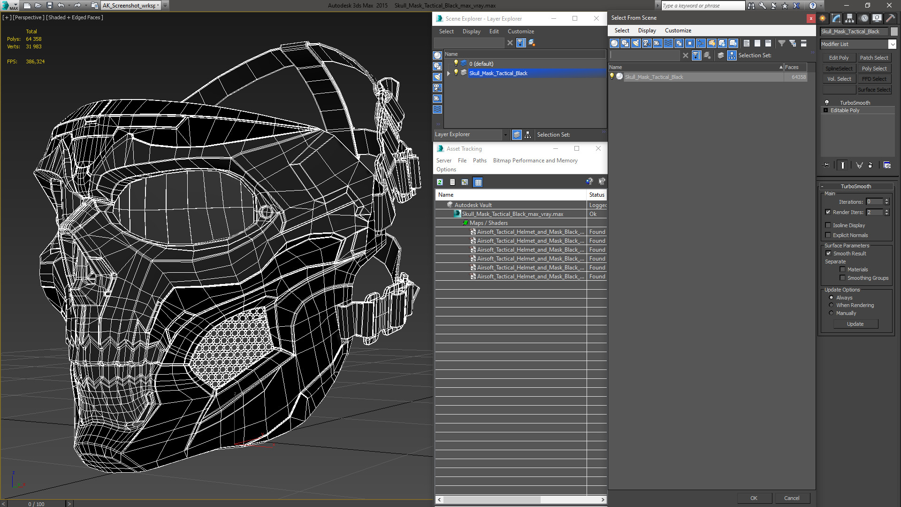The width and height of the screenshot is (901, 507).
Task: Enable Explicit Normals checkbox
Action: 828,235
